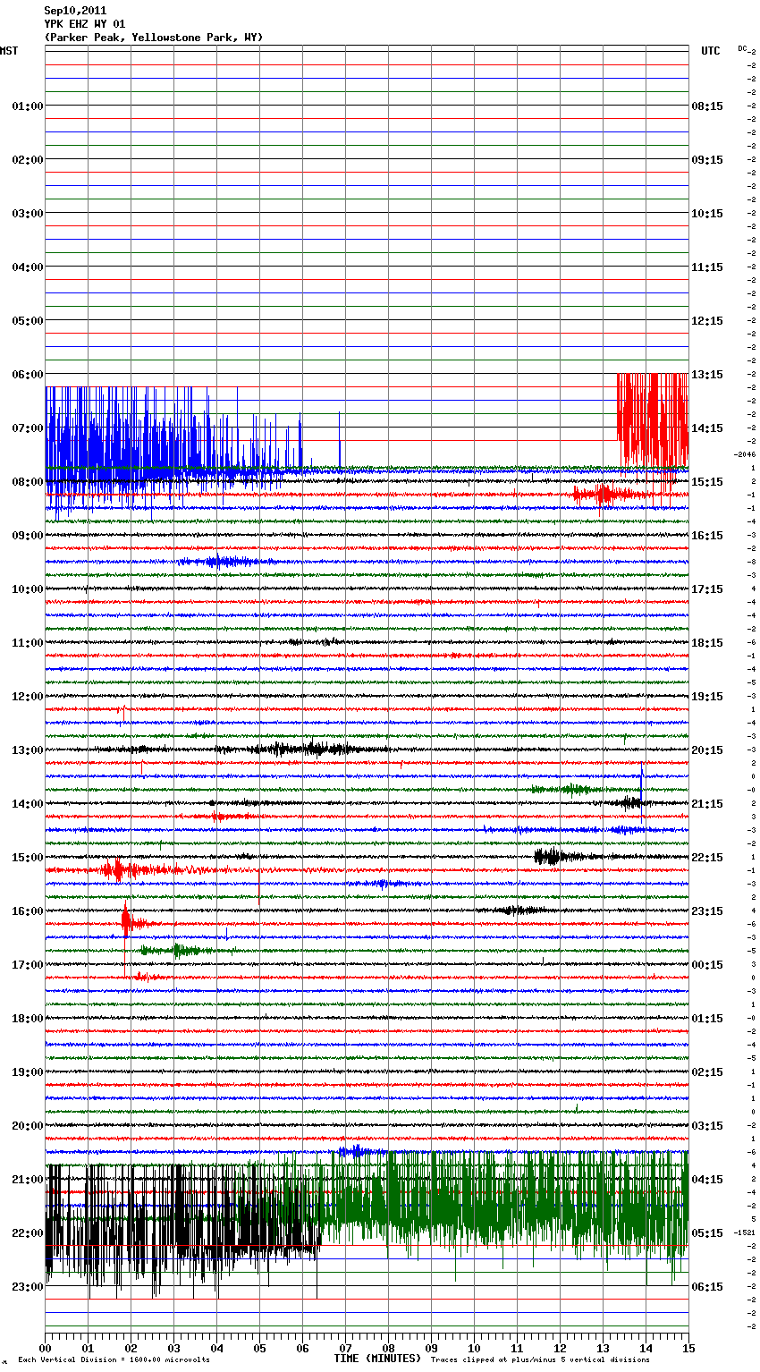
Task: Select the 08:00 MST time label
Action: click(28, 482)
